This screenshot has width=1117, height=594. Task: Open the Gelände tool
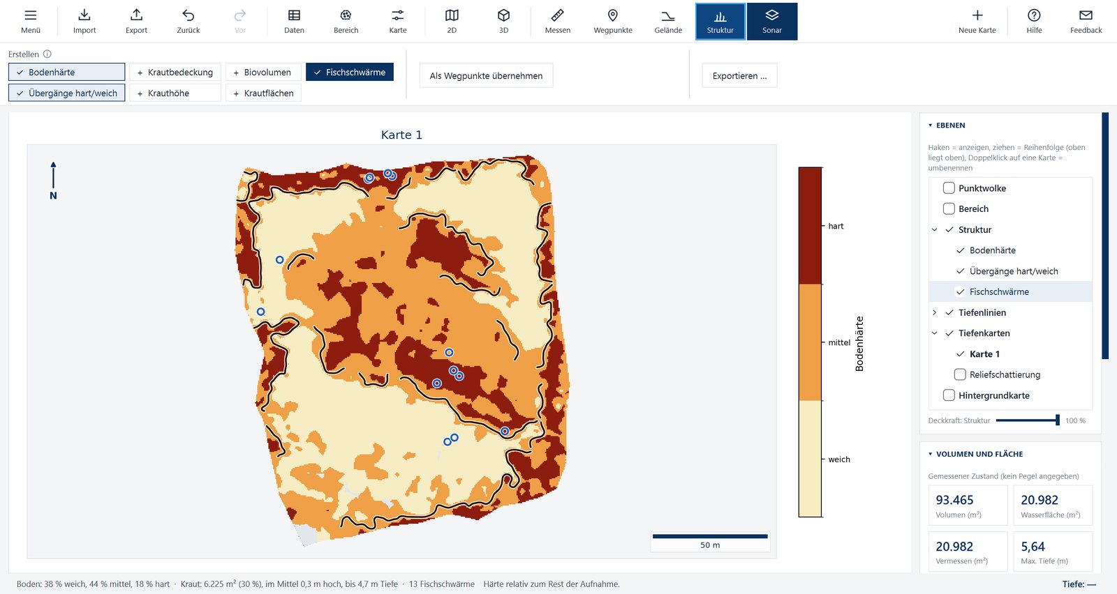(x=668, y=15)
